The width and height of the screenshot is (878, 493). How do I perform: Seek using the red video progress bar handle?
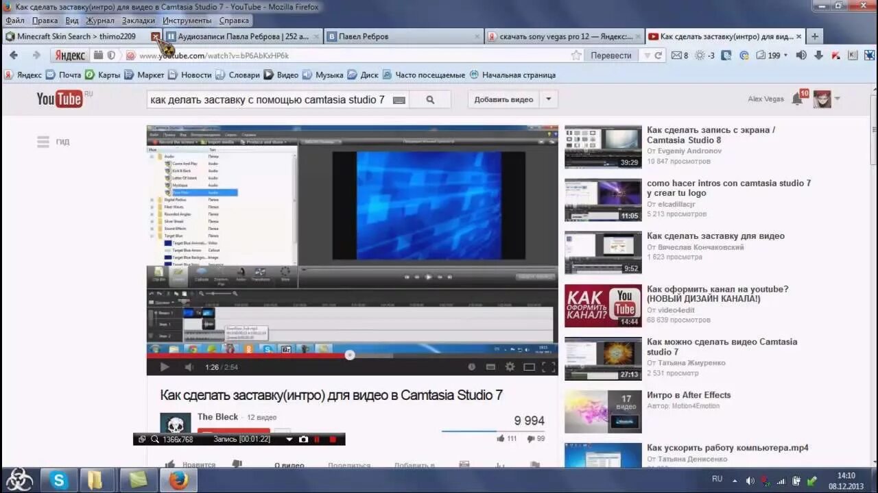coord(350,355)
